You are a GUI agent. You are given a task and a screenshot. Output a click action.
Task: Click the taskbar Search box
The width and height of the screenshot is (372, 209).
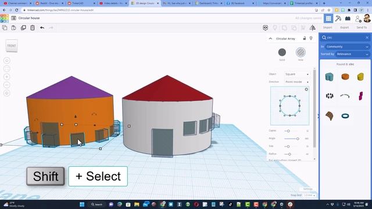[97, 204]
